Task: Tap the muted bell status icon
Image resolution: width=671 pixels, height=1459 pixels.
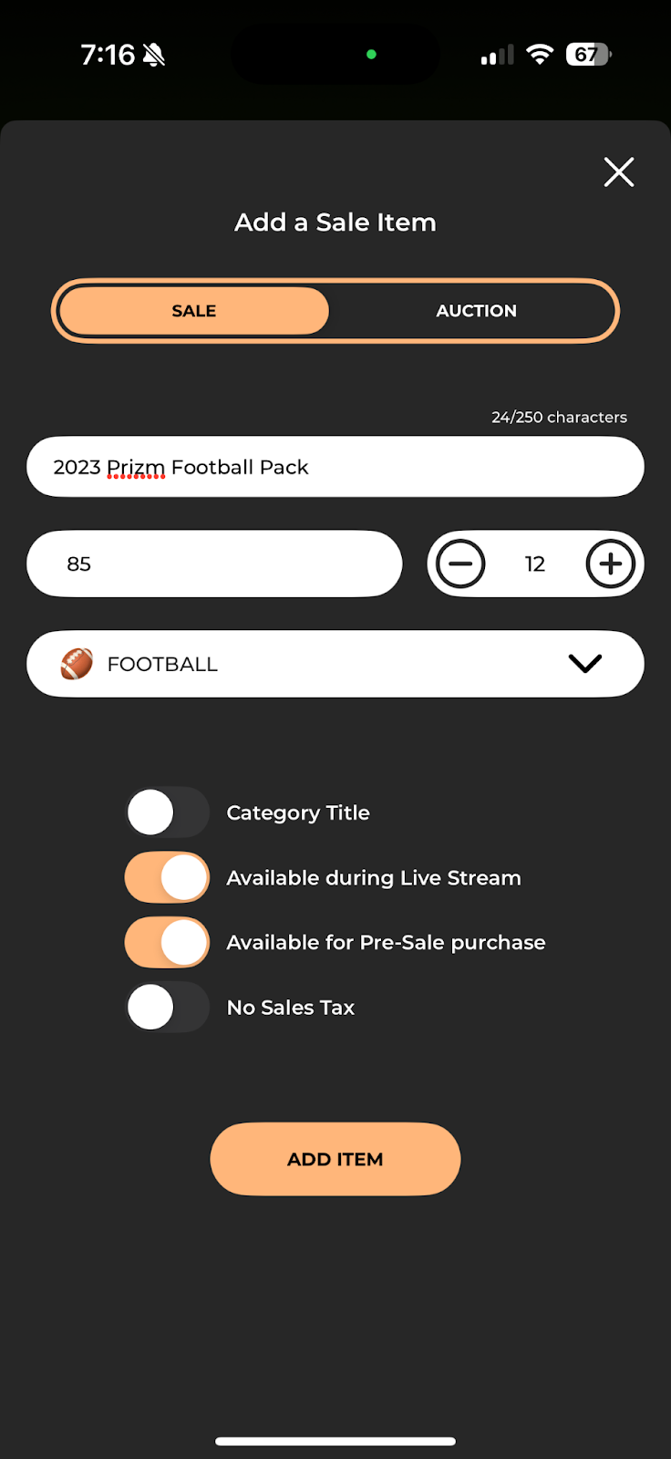Action: click(x=154, y=56)
